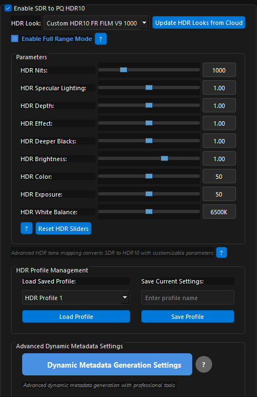Click the HDR Color slider handle
The image size is (257, 397).
point(149,176)
